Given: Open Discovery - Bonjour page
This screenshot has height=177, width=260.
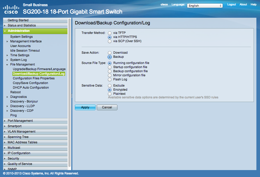Looking at the screenshot, I should [24, 101].
